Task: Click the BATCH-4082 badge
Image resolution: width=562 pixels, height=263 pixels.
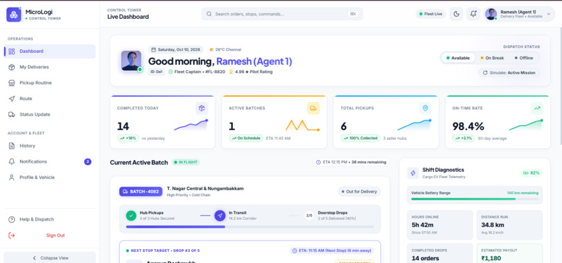Action: pos(141,192)
